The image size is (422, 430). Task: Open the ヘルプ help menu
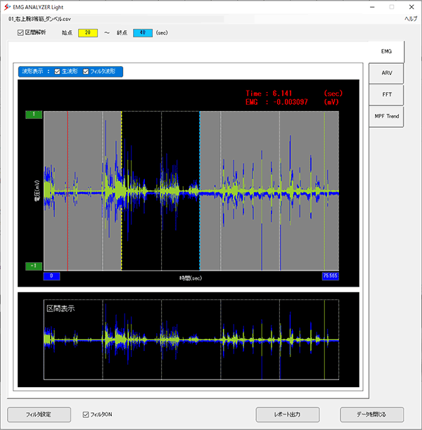[411, 19]
